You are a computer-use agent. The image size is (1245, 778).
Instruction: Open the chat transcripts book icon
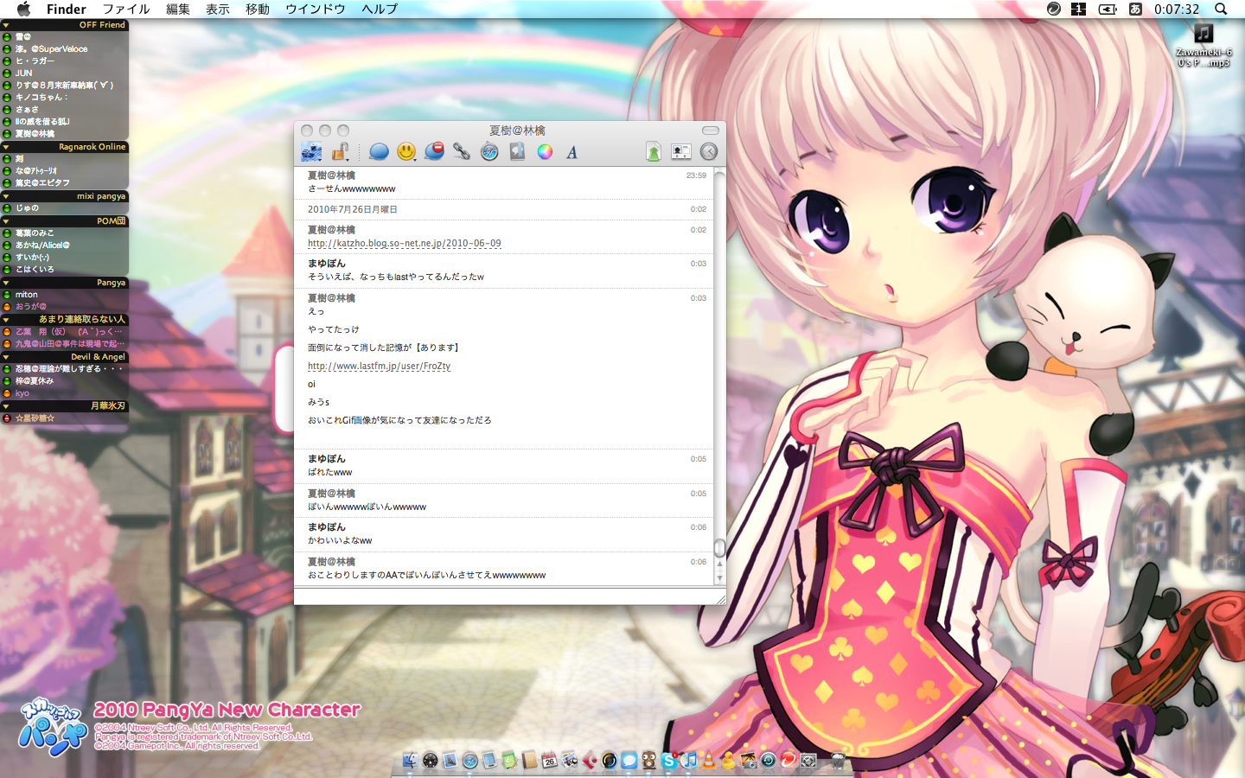click(x=517, y=152)
